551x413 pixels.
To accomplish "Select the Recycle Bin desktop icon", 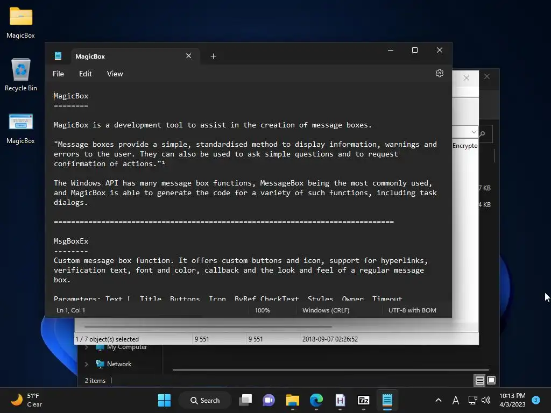I will click(21, 75).
